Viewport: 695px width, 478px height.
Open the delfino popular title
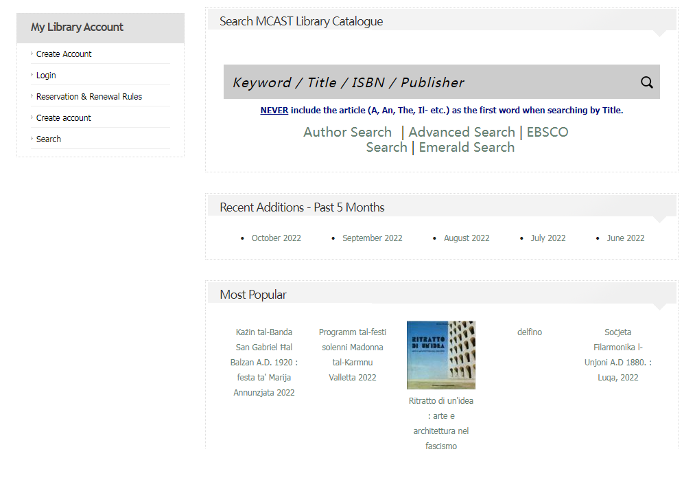coord(529,332)
